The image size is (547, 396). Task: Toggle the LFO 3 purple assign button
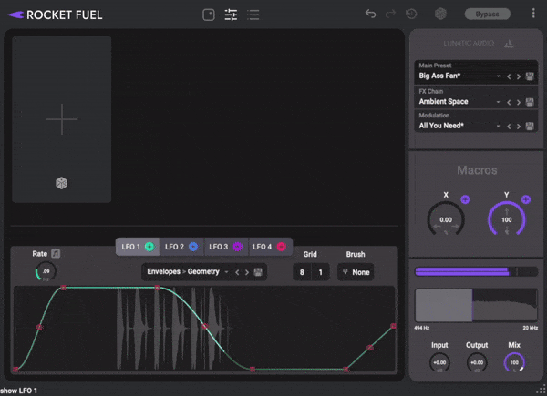point(237,247)
